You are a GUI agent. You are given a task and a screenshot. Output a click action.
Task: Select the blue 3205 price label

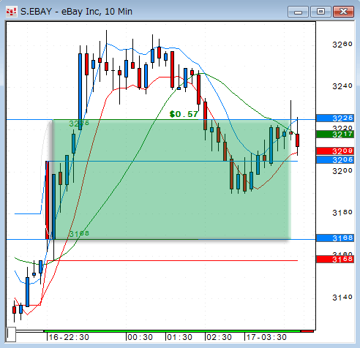[335, 159]
